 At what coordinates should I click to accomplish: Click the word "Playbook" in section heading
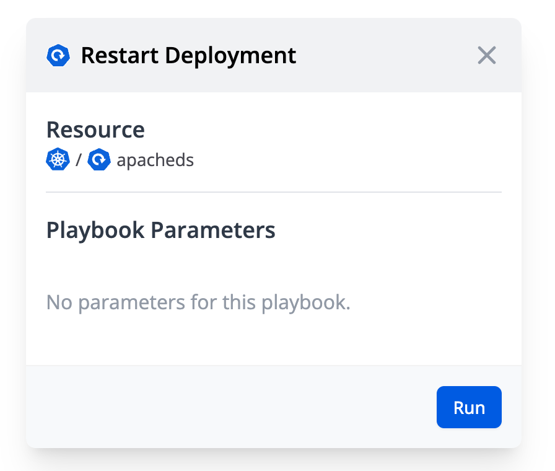tap(96, 231)
